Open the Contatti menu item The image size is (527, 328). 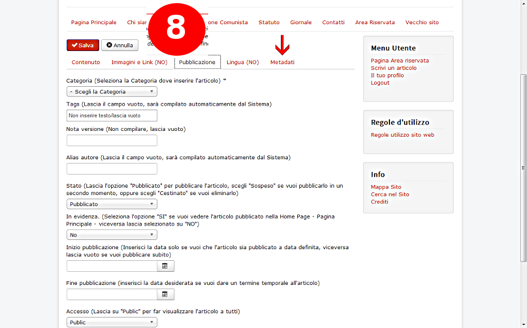pos(334,23)
